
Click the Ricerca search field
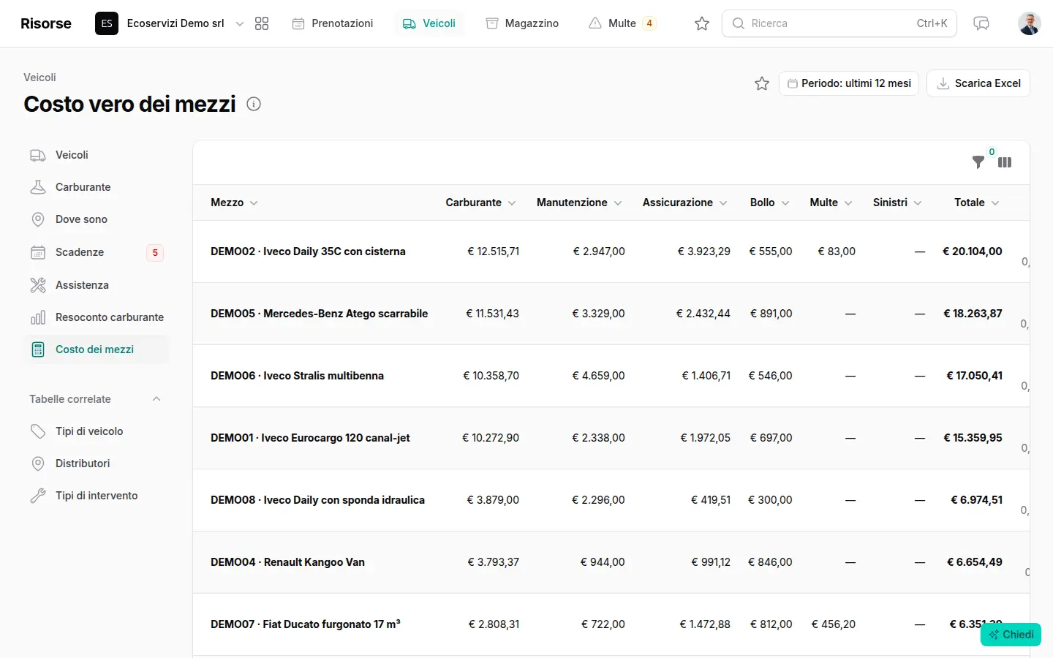839,23
